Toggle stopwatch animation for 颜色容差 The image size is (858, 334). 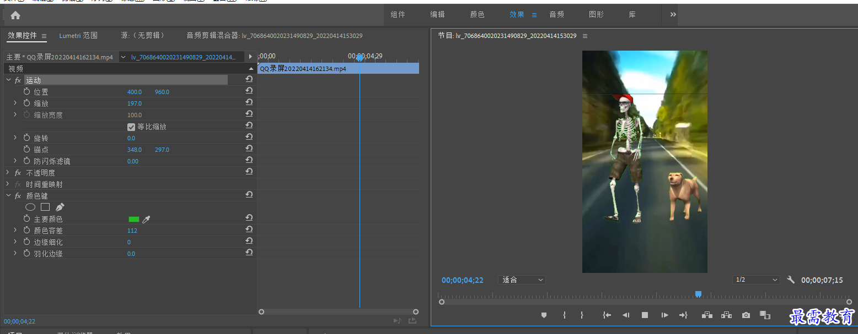click(x=27, y=231)
